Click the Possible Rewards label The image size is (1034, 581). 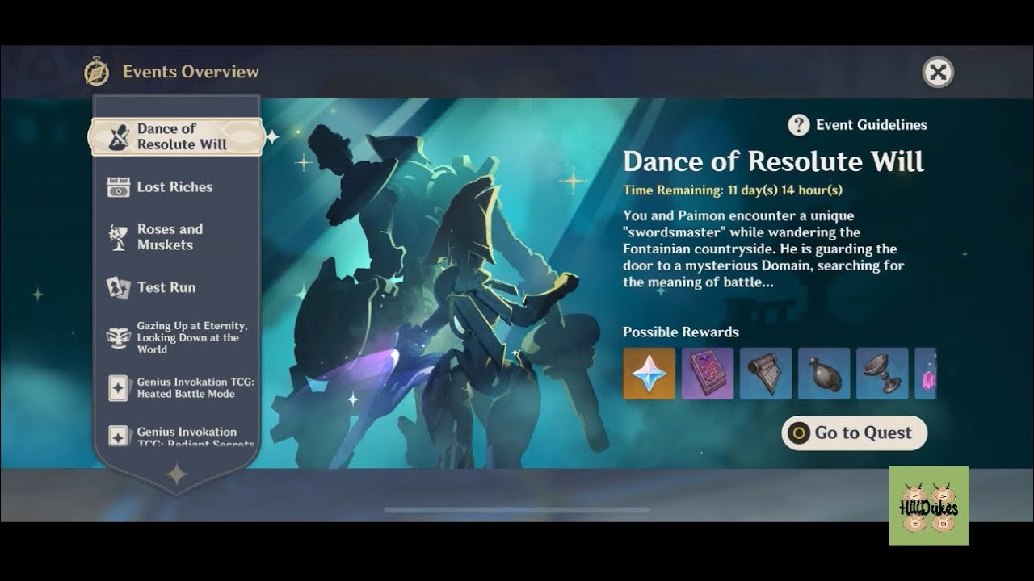[681, 332]
